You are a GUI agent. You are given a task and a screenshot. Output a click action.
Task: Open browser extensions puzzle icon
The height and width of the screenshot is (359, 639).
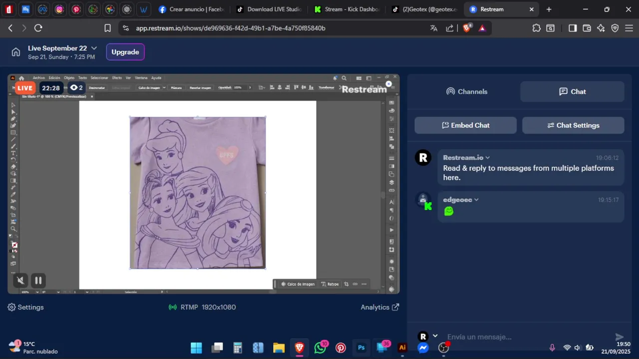(x=536, y=28)
